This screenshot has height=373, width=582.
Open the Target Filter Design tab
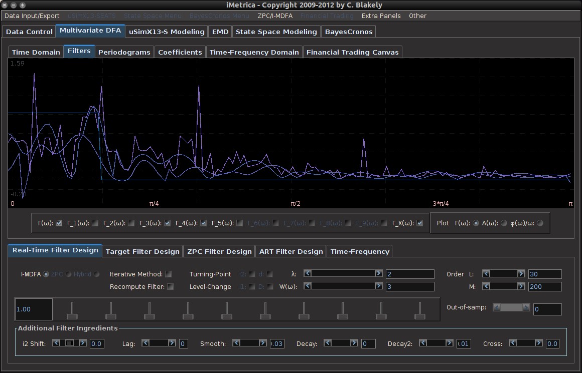pos(142,251)
